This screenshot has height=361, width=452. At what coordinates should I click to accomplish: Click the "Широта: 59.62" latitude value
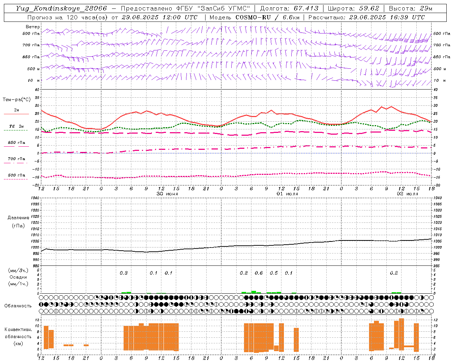pyautogui.click(x=353, y=8)
